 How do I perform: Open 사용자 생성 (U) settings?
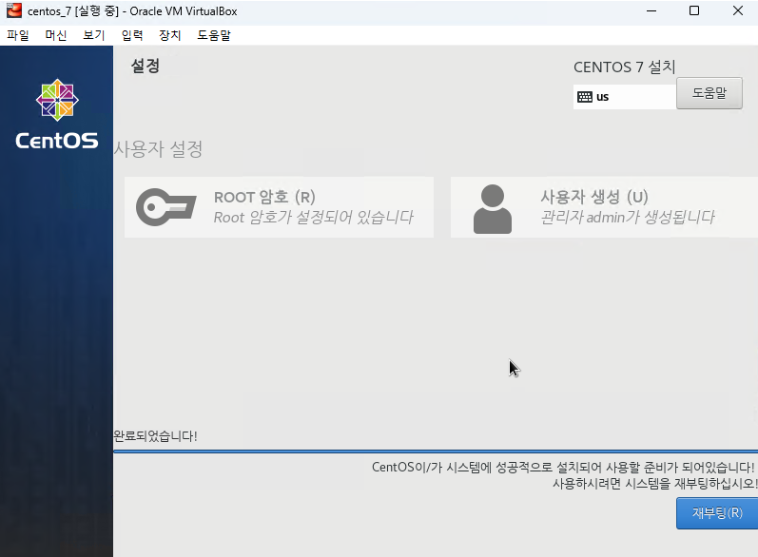pos(604,207)
